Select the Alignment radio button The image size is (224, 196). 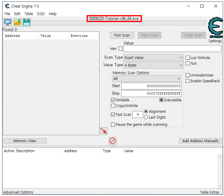tap(146, 111)
